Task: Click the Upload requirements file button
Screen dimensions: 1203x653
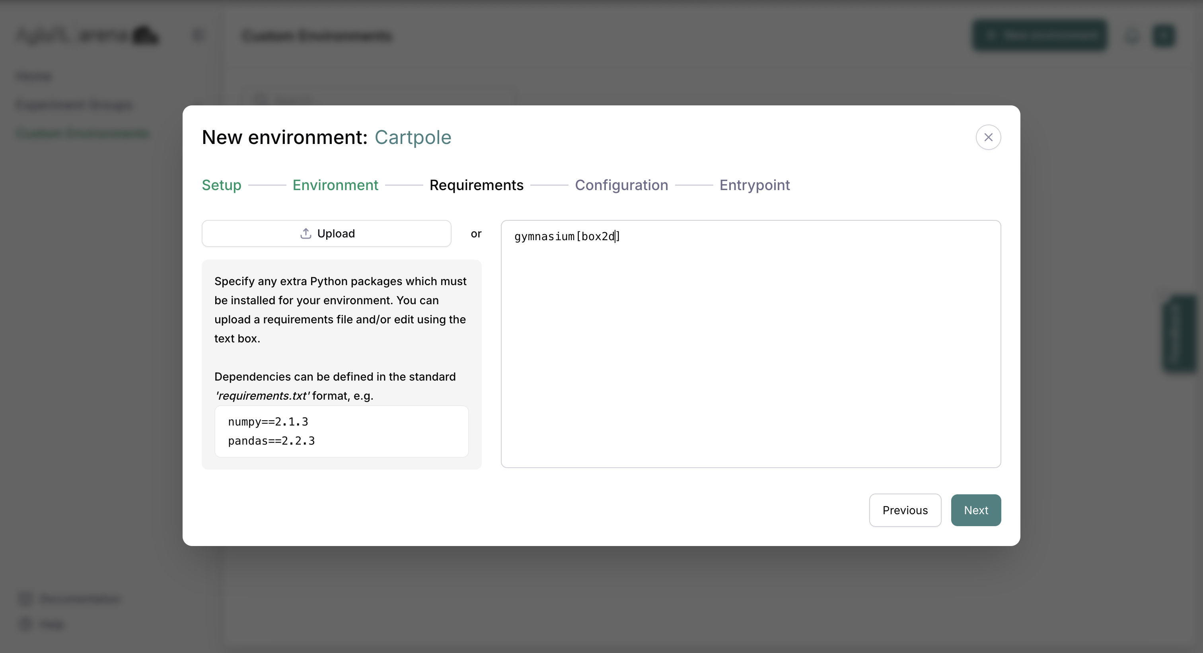Action: pyautogui.click(x=327, y=233)
